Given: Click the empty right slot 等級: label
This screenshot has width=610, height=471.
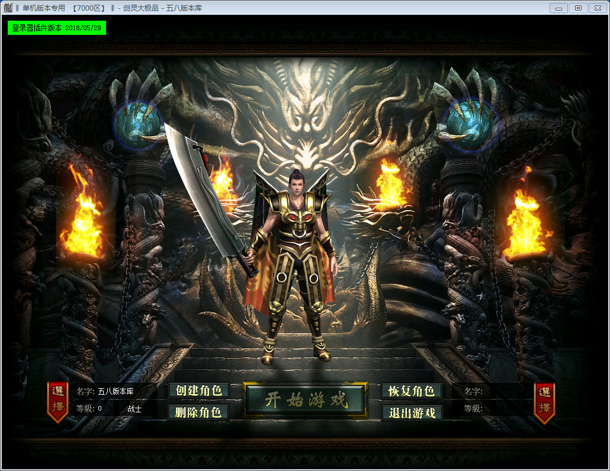Looking at the screenshot, I should 473,408.
